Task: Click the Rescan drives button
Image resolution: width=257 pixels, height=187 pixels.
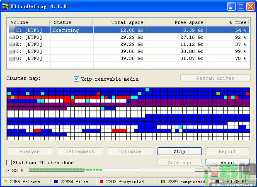Action: [216, 78]
